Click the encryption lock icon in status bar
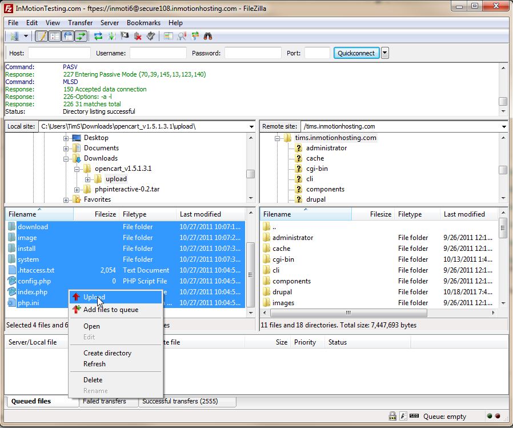Screen dimensions: 513x428 [392, 417]
